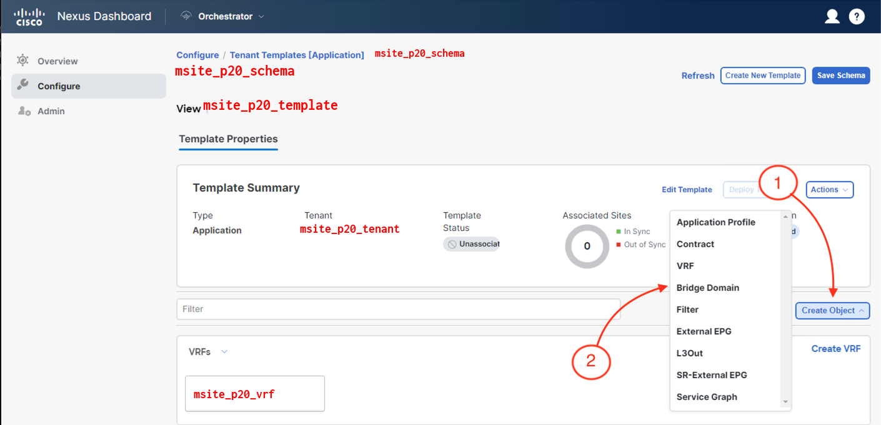Select the Template Properties tab
The image size is (881, 425).
click(228, 139)
